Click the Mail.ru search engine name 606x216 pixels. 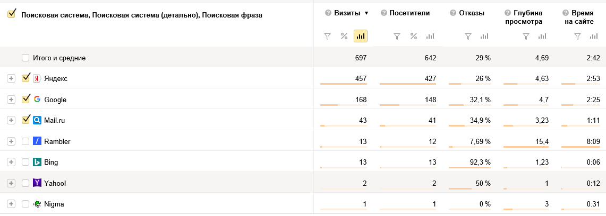pos(55,121)
